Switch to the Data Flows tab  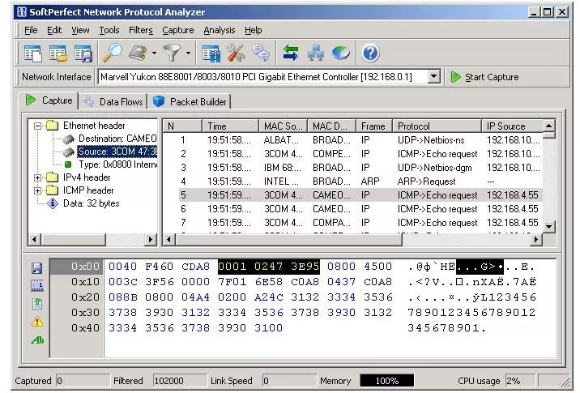point(114,101)
